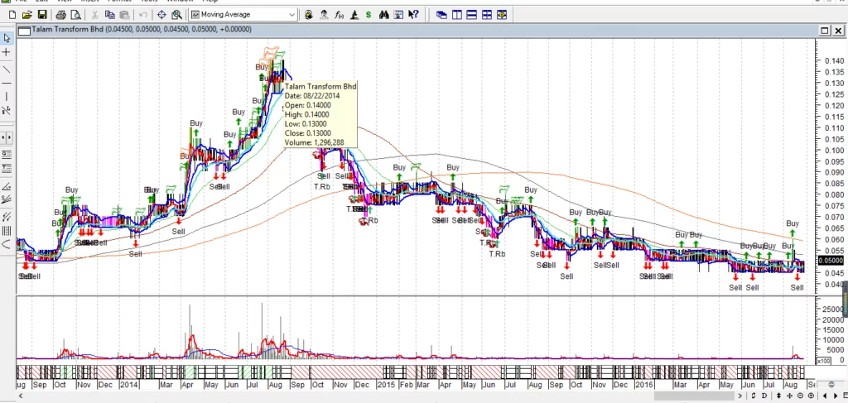
Task: Click the lower list-panel tool in left toolbar
Action: [x=7, y=169]
